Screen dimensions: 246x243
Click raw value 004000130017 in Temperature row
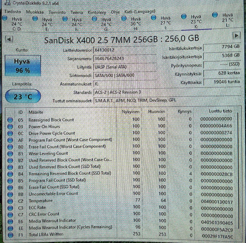217,202
